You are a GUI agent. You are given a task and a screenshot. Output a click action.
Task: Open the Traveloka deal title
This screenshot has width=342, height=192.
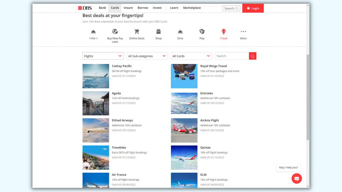tap(119, 147)
